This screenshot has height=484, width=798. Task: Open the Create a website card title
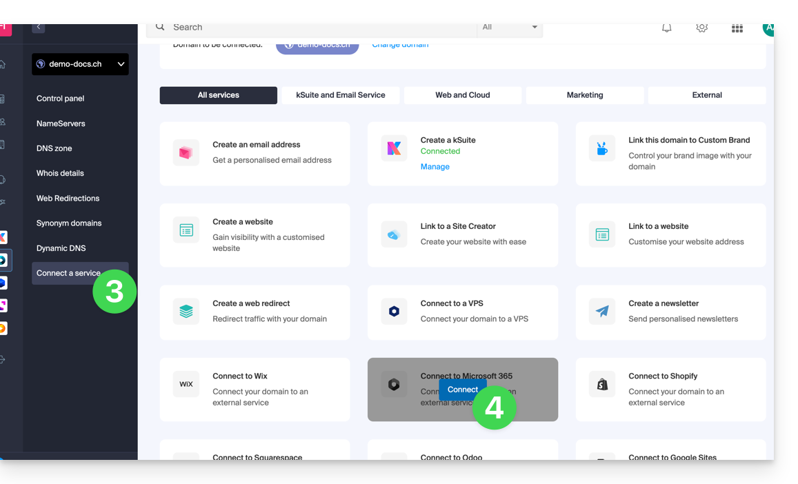click(x=243, y=222)
